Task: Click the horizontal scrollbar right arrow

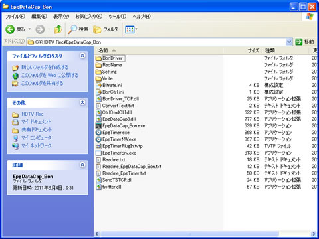Action: coord(314,234)
